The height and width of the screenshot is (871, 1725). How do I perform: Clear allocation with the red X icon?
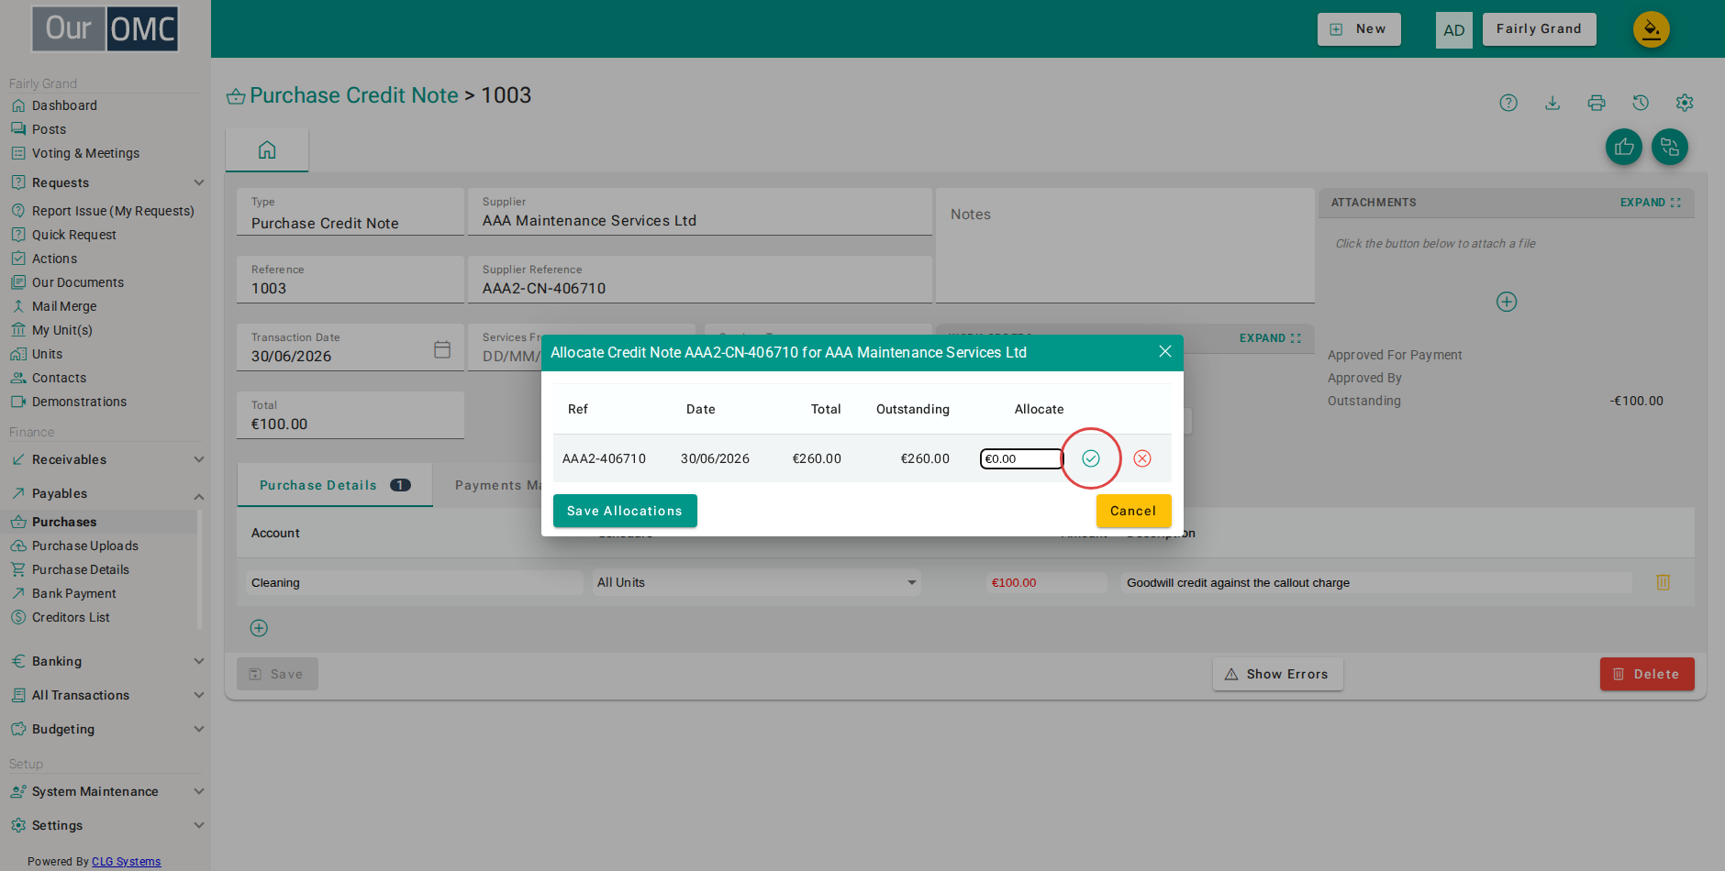[x=1141, y=458]
